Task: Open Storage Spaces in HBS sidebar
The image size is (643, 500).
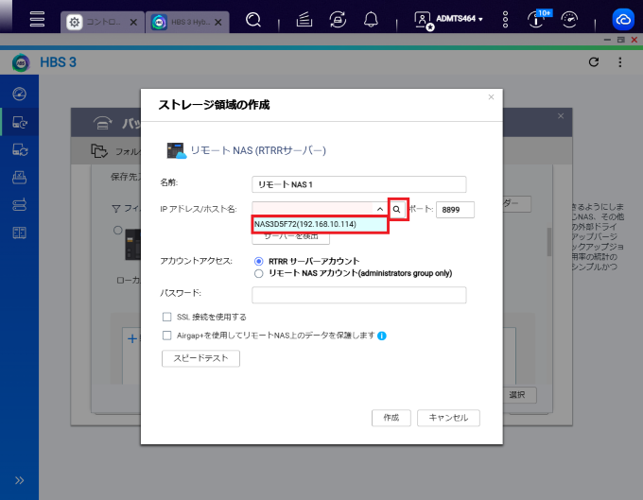Action: click(19, 204)
